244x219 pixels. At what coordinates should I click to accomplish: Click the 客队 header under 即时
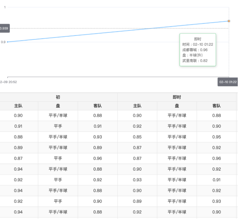click(216, 106)
